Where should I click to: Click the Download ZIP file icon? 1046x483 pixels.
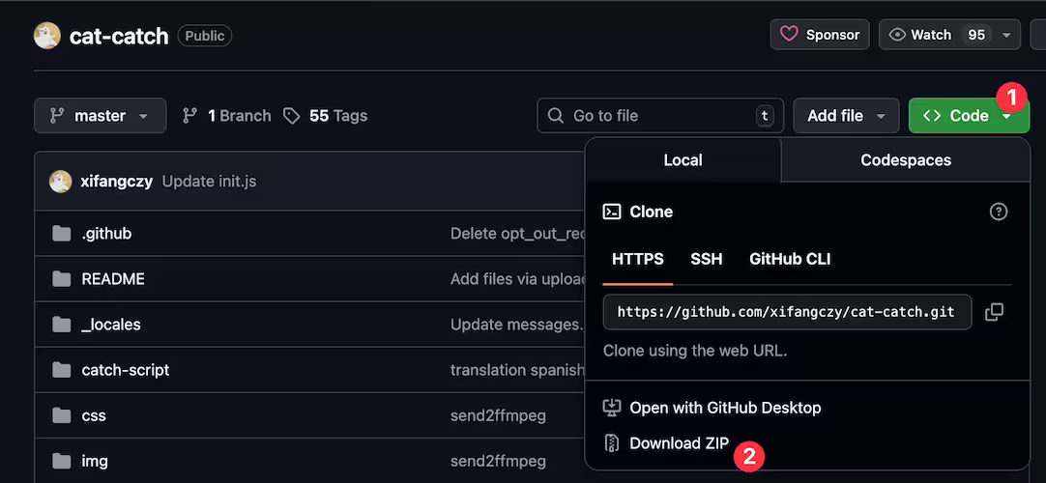tap(611, 443)
